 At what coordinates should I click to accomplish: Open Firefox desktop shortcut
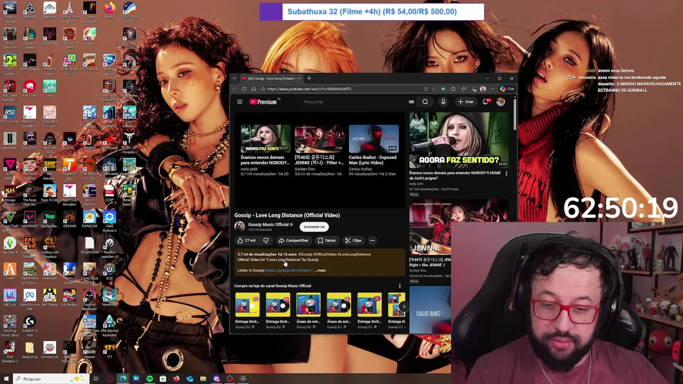(x=109, y=11)
